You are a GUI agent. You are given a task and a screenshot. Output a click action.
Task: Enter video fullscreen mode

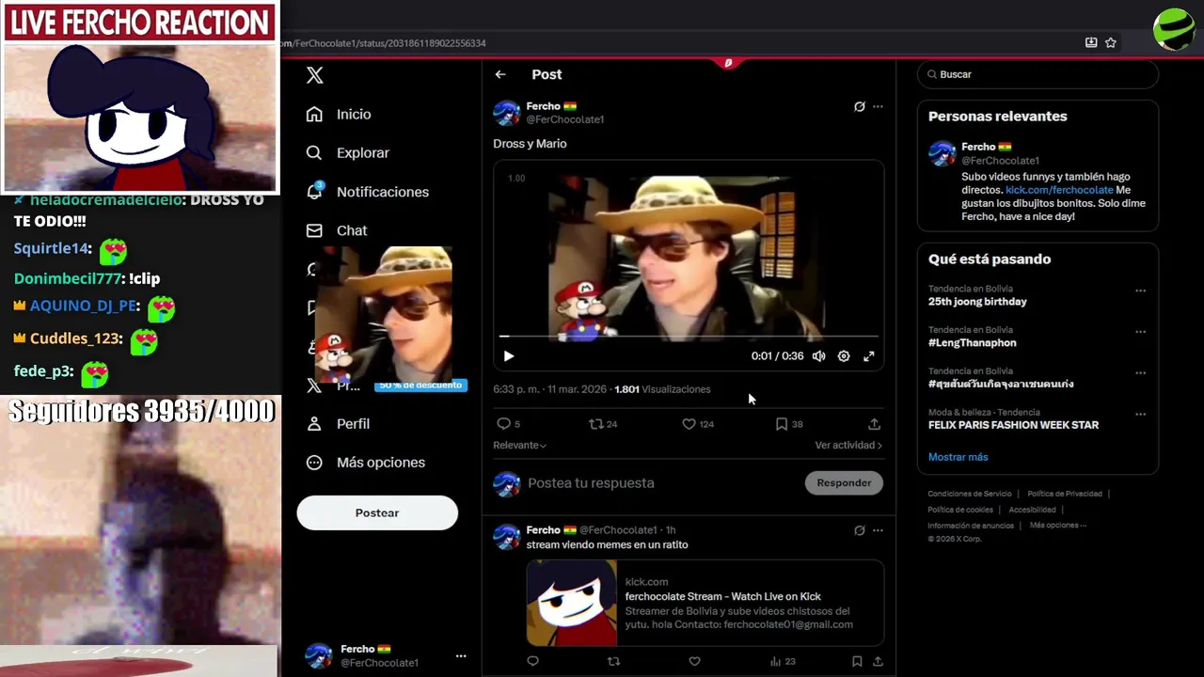pyautogui.click(x=869, y=356)
